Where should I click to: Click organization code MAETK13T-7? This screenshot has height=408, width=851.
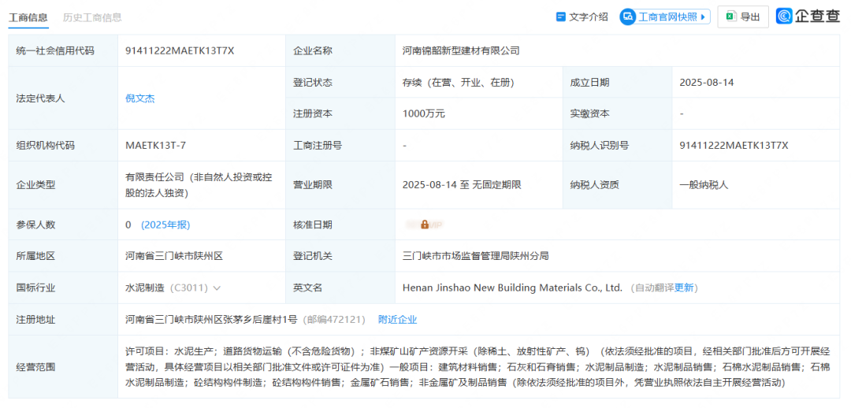click(x=156, y=146)
